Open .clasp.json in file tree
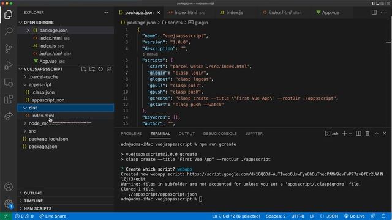The width and height of the screenshot is (392, 220). point(66,92)
